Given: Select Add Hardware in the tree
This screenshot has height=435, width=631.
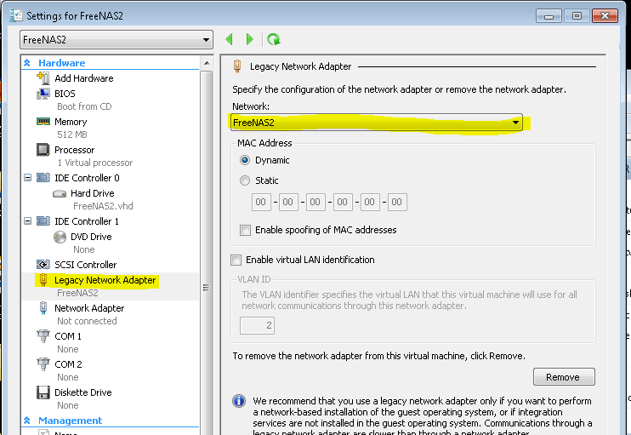Looking at the screenshot, I should coord(84,78).
